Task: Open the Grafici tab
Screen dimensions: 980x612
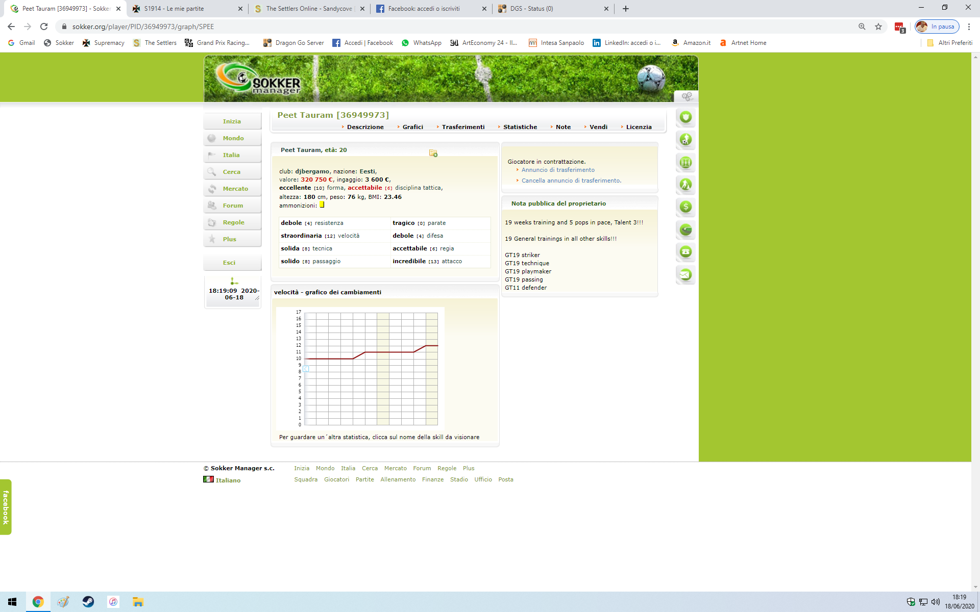Action: [412, 127]
